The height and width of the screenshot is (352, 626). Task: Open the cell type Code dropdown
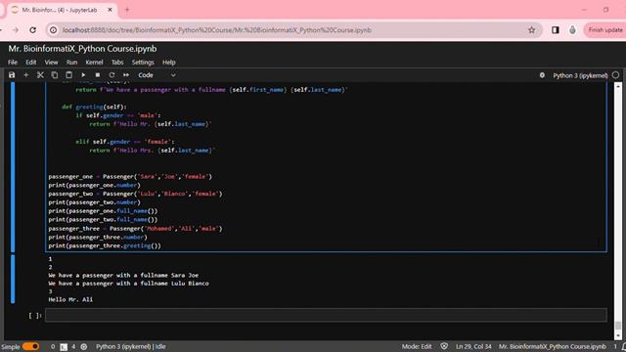point(156,75)
